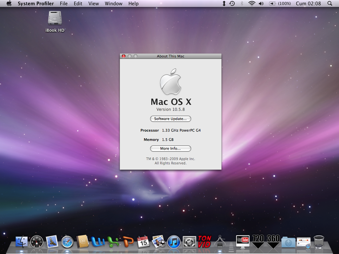
Task: Open the Help menu
Action: (x=133, y=3)
